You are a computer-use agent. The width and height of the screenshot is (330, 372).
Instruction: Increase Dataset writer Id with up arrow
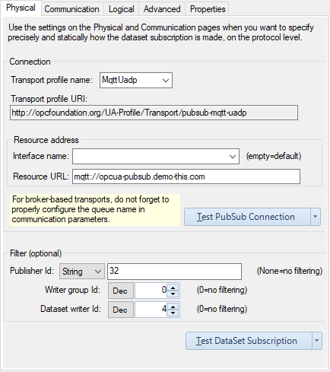tap(173, 307)
